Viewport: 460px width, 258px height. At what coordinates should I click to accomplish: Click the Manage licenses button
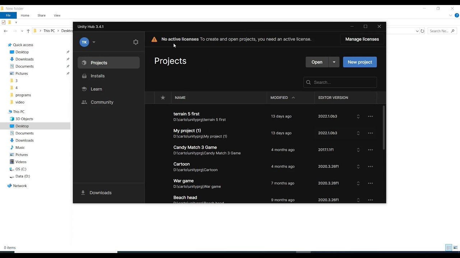point(362,39)
